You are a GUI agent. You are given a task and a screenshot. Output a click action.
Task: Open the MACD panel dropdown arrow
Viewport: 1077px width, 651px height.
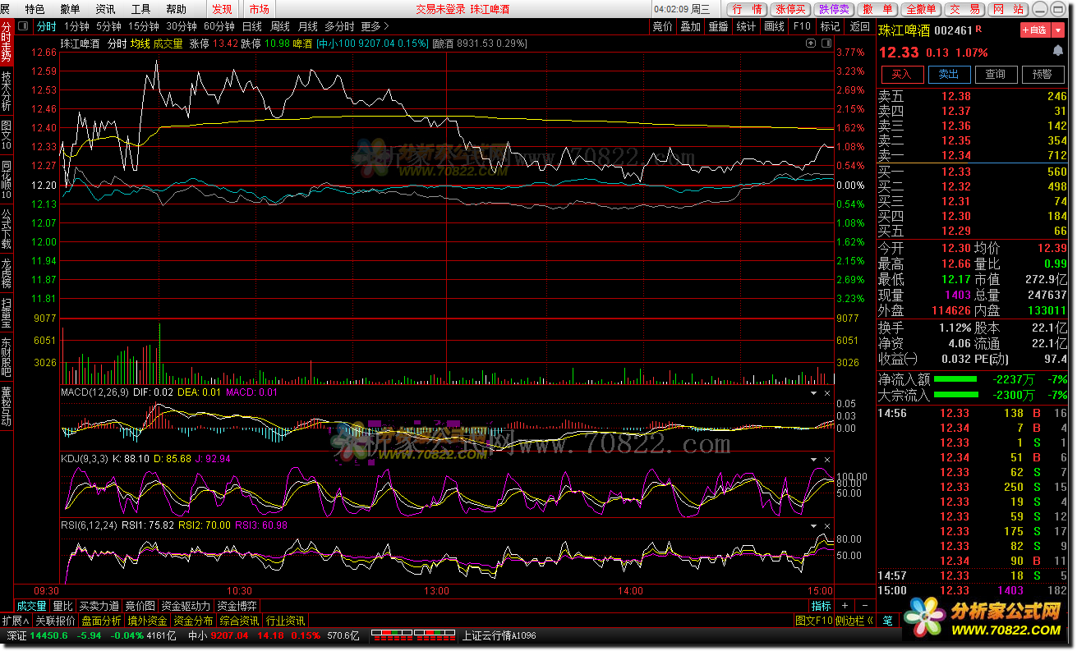pos(814,393)
